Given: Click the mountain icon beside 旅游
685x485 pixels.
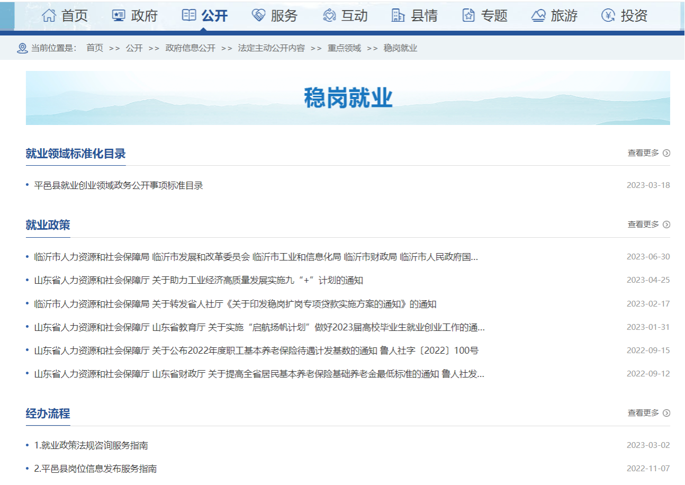Looking at the screenshot, I should pyautogui.click(x=538, y=16).
